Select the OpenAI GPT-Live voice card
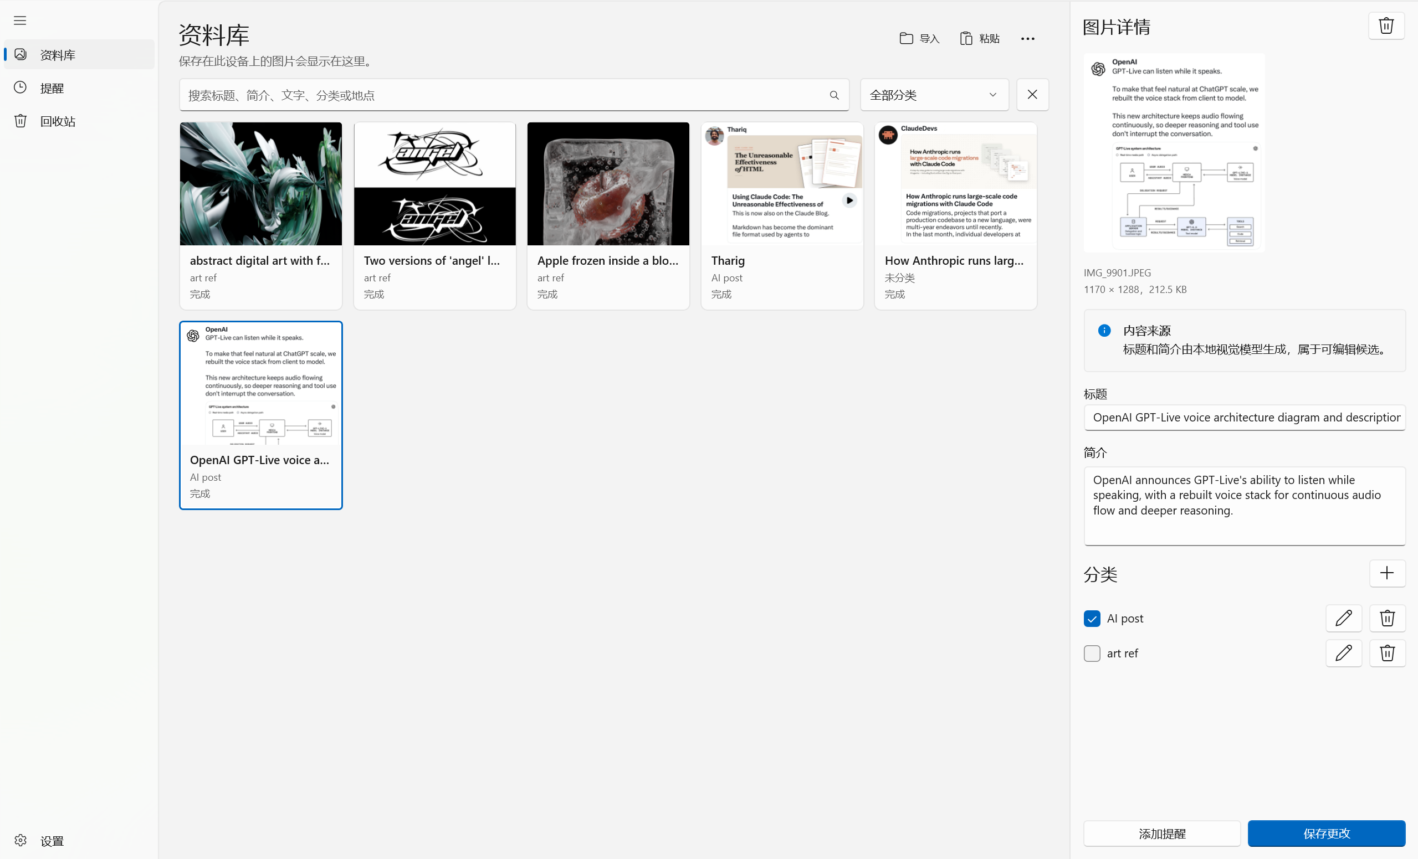Screen dimensions: 1418x859 (x=260, y=415)
